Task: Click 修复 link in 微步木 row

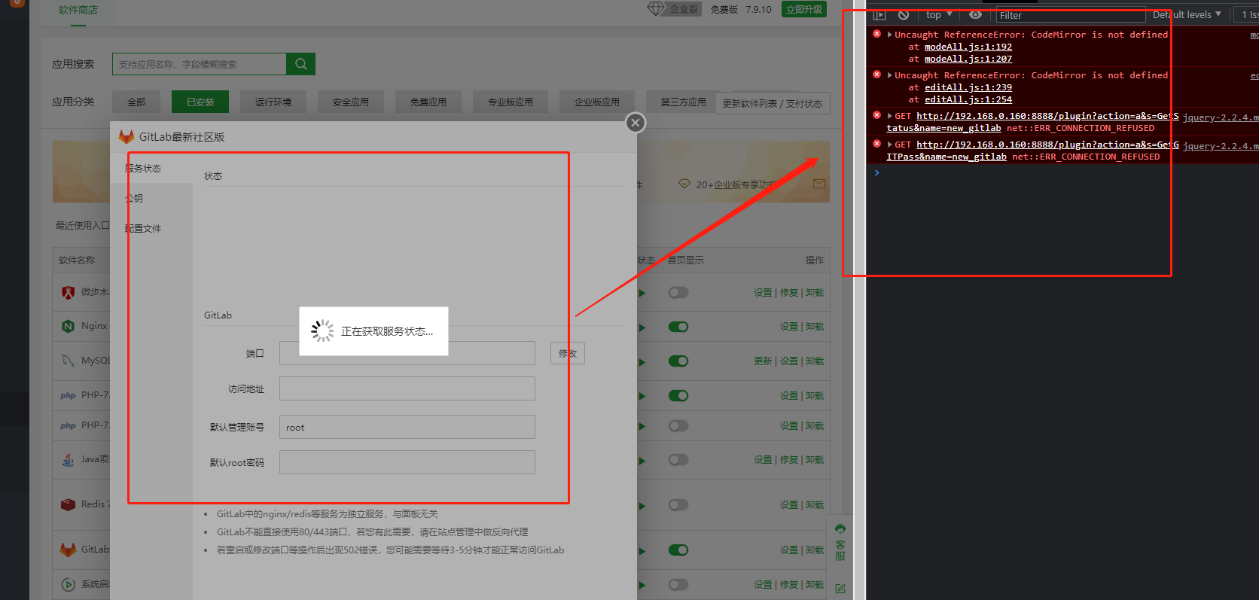Action: pos(788,292)
